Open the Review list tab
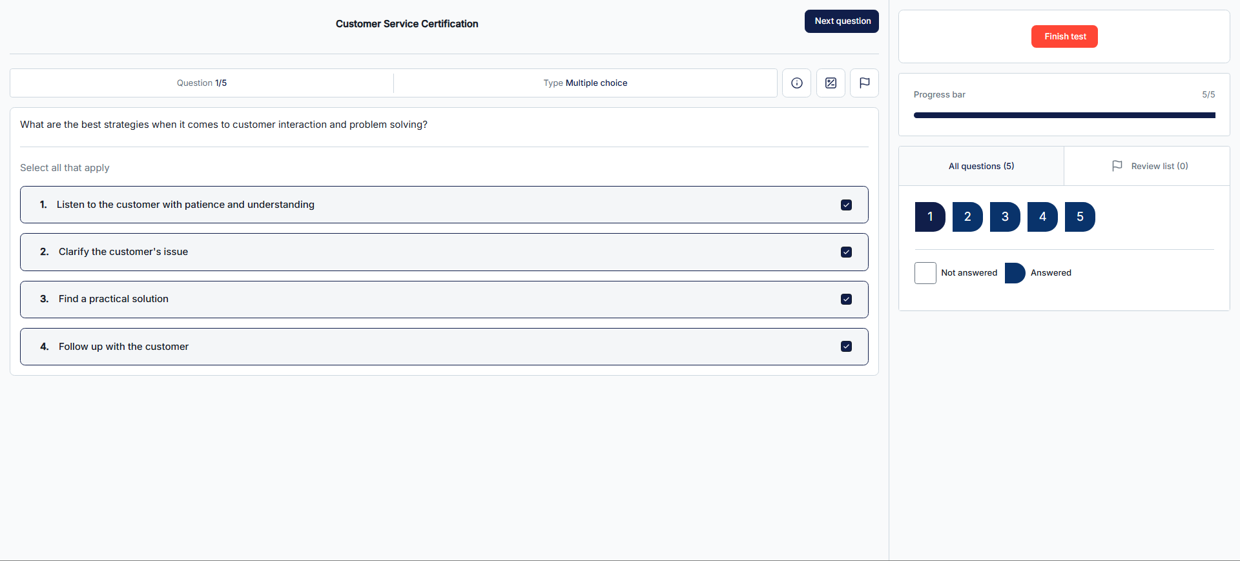Screen dimensions: 1240x561 pyautogui.click(x=1150, y=167)
